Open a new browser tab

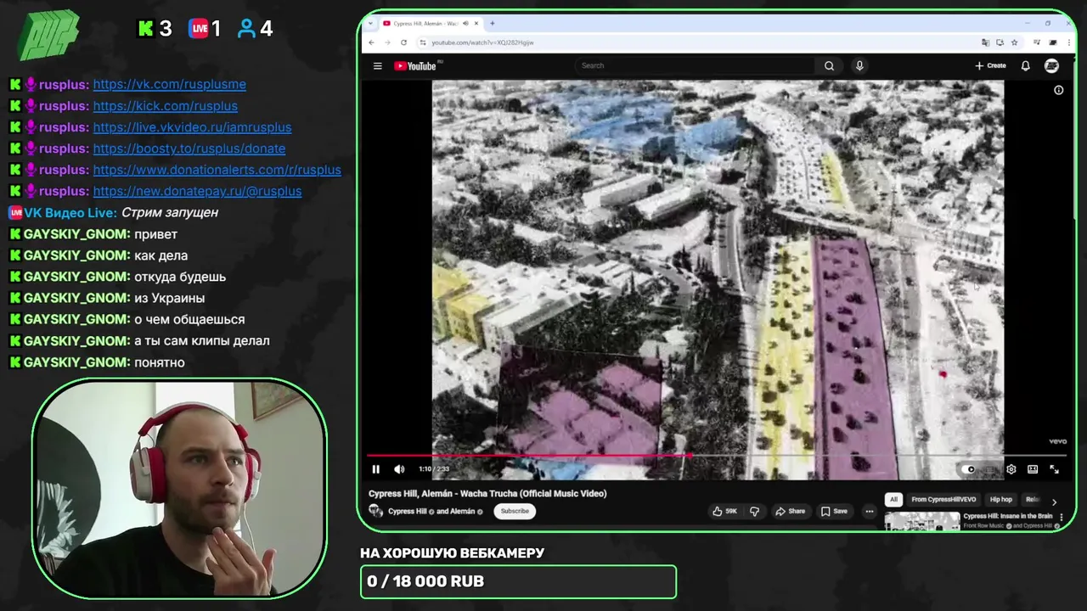tap(493, 23)
